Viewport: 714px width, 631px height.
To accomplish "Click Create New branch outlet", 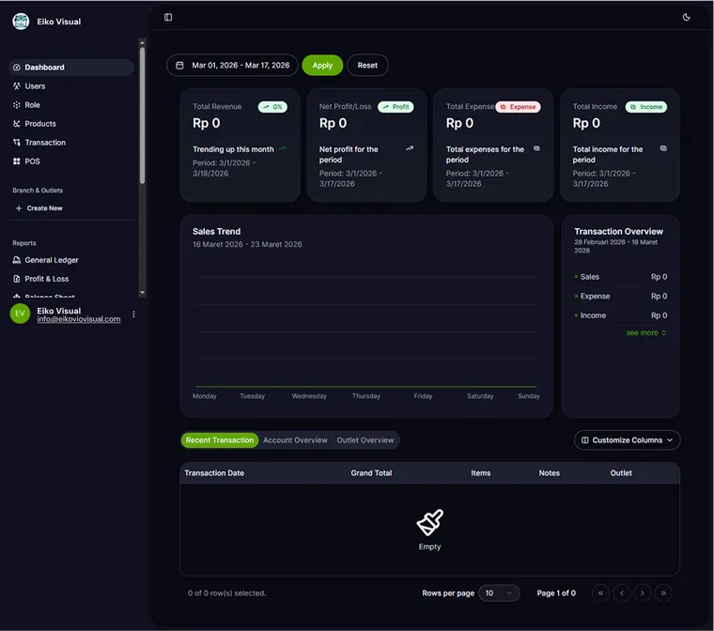I will [x=45, y=208].
